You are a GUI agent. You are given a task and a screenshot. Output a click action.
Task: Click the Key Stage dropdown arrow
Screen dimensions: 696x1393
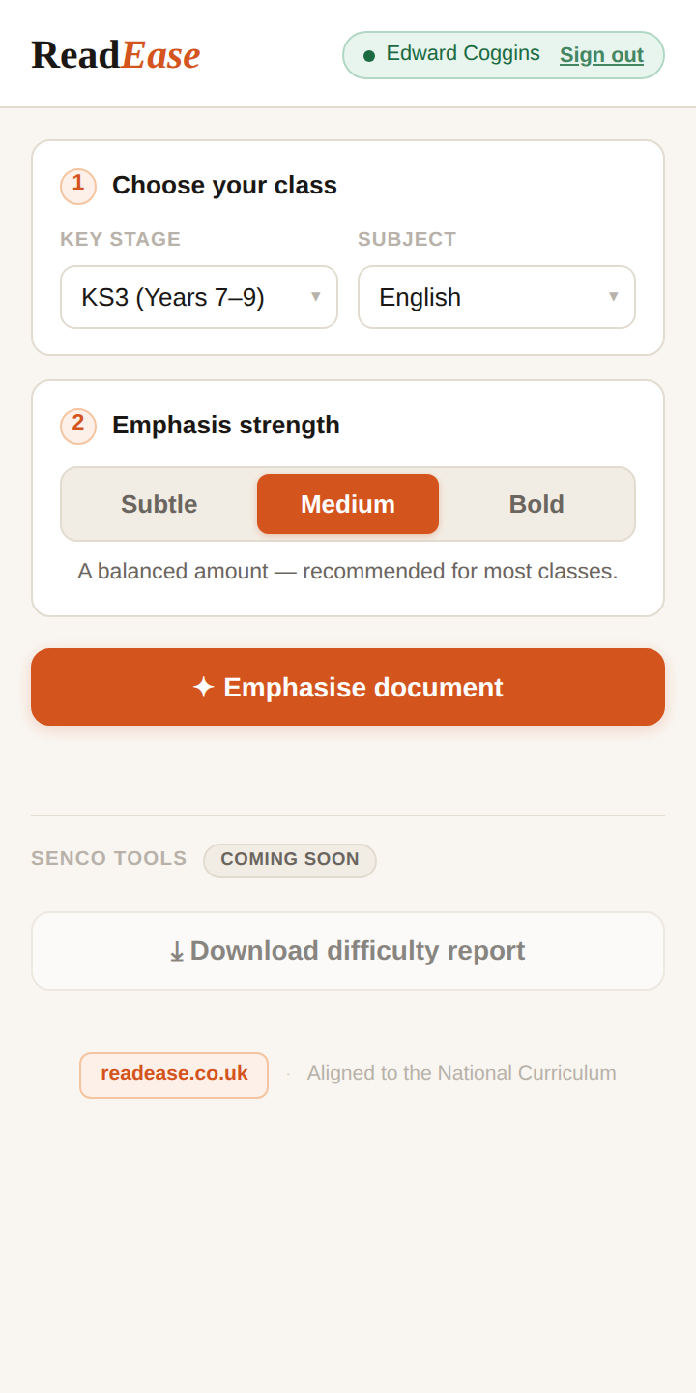point(315,296)
